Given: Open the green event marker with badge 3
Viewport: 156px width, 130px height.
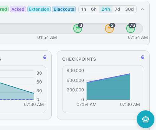Looking at the screenshot, I should click(78, 28).
